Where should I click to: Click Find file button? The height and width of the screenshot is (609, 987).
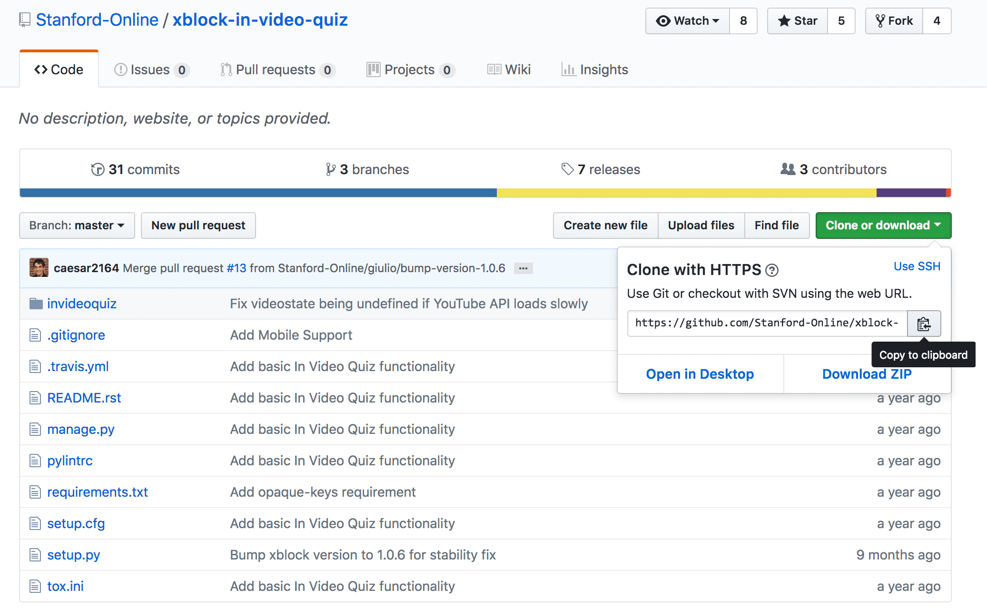[x=777, y=226]
